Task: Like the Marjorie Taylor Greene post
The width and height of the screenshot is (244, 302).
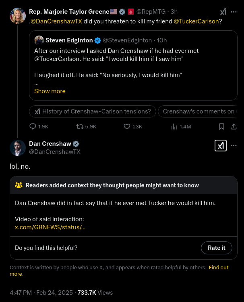Action: (127, 126)
